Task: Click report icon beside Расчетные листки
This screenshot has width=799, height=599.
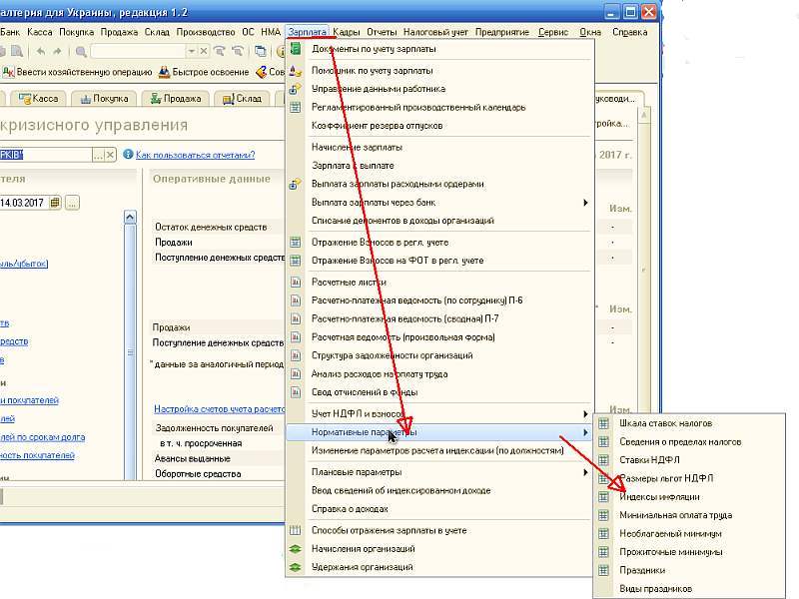Action: pyautogui.click(x=295, y=282)
